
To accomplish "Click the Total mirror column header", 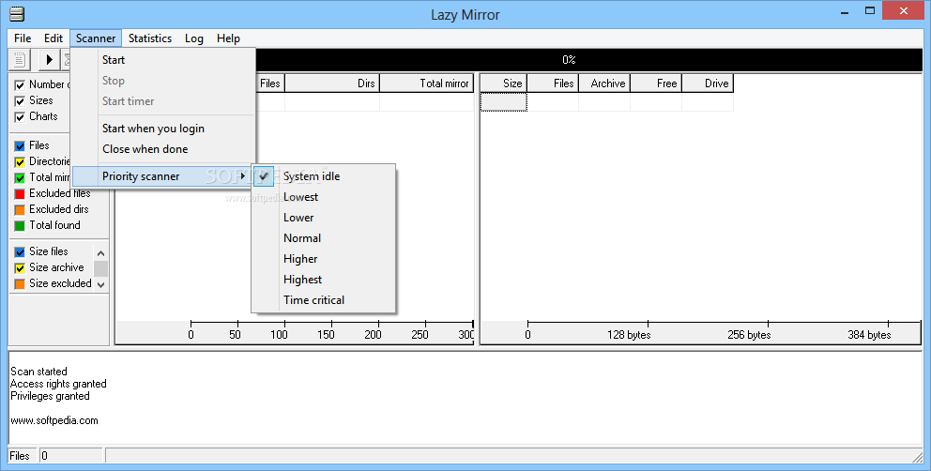I will (426, 84).
